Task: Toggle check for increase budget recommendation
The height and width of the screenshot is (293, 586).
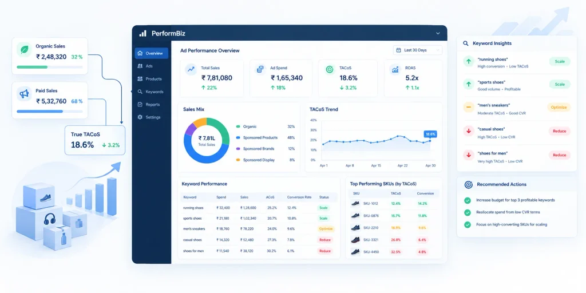Action: [x=468, y=200]
